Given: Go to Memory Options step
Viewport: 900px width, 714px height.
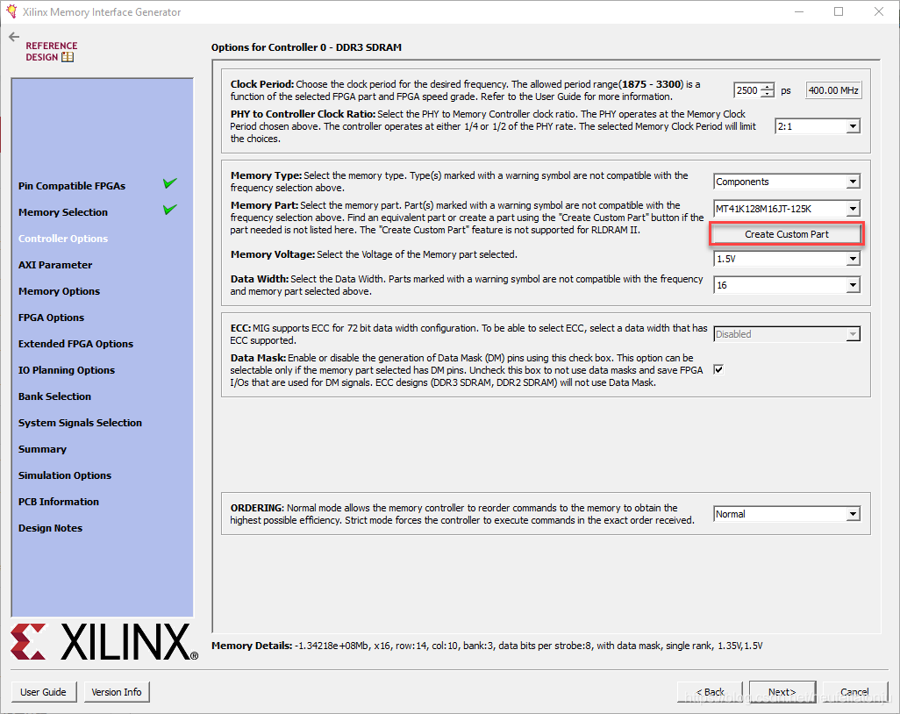Looking at the screenshot, I should (59, 291).
